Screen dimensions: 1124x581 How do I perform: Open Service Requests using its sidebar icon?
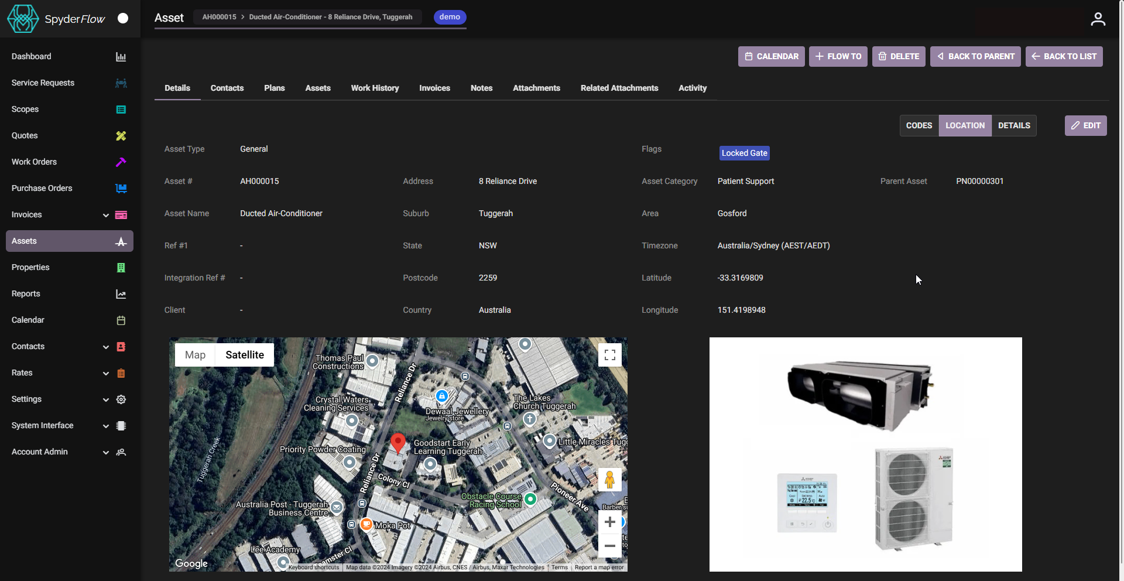point(121,83)
